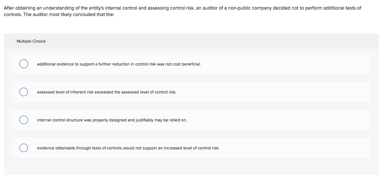Click answer text starting "additional evidence to support"
Screen dimensions: 382x177
(x=119, y=64)
